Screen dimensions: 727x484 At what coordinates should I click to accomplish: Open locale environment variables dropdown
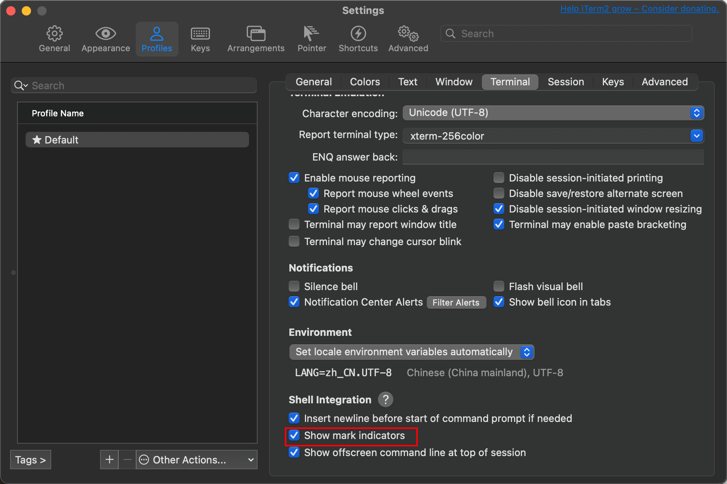coord(412,352)
